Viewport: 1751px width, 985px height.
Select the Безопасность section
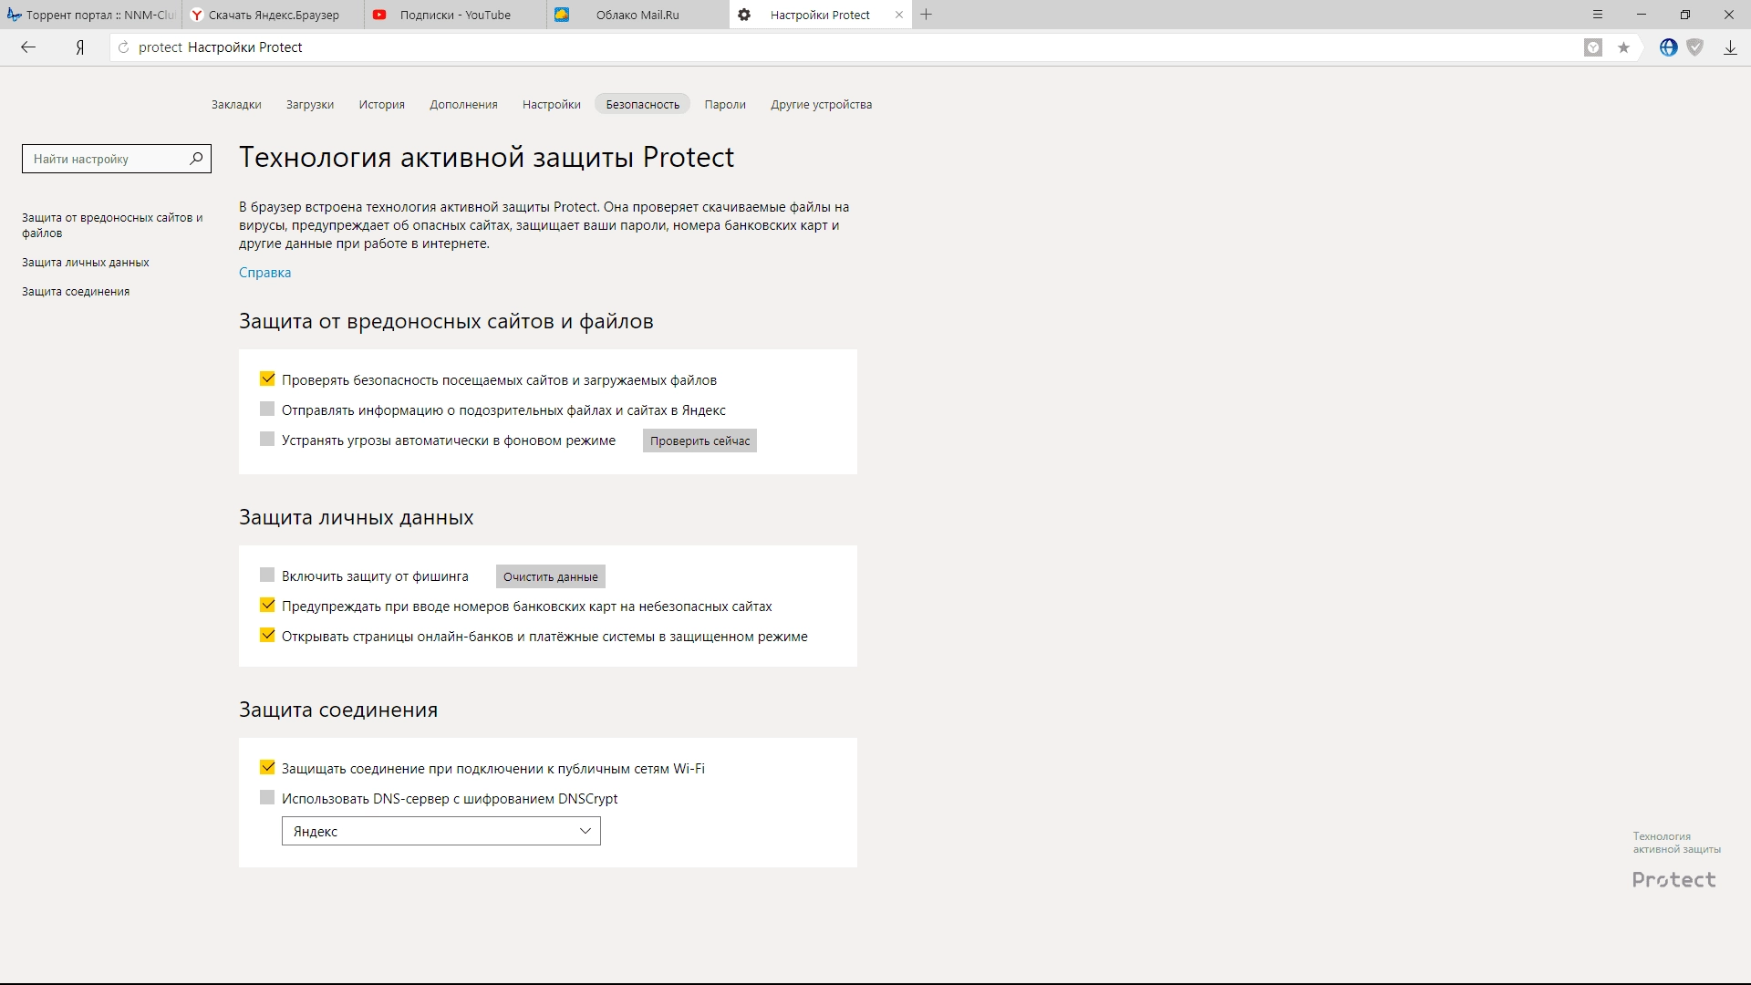(643, 105)
